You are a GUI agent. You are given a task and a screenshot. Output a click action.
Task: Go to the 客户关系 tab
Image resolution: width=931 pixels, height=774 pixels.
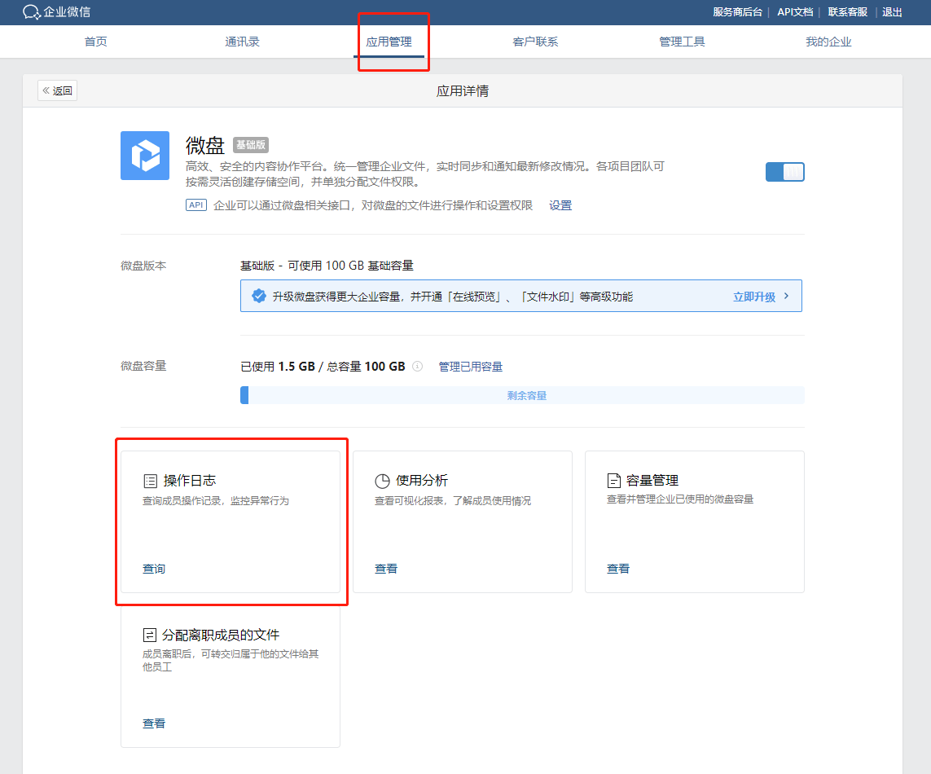tap(535, 41)
